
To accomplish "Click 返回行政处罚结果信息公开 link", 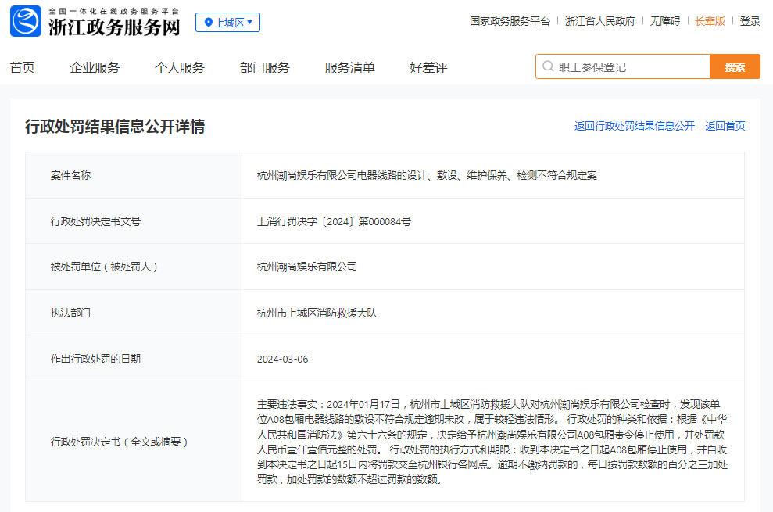I will coord(634,126).
